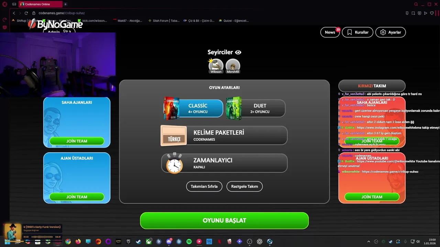Viewport: 440px width, 247px height.
Task: Open the Opera tab search magnifier
Action: pyautogui.click(x=416, y=4)
